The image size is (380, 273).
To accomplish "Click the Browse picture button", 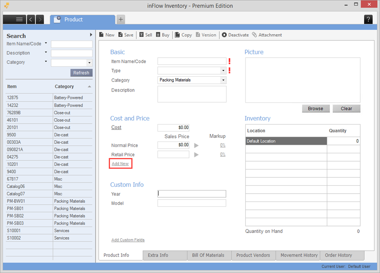I will pos(315,109).
